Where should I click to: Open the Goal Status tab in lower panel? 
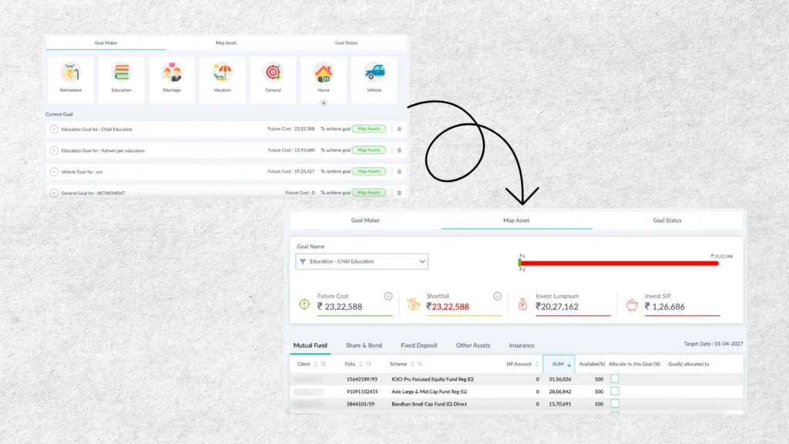click(x=666, y=220)
